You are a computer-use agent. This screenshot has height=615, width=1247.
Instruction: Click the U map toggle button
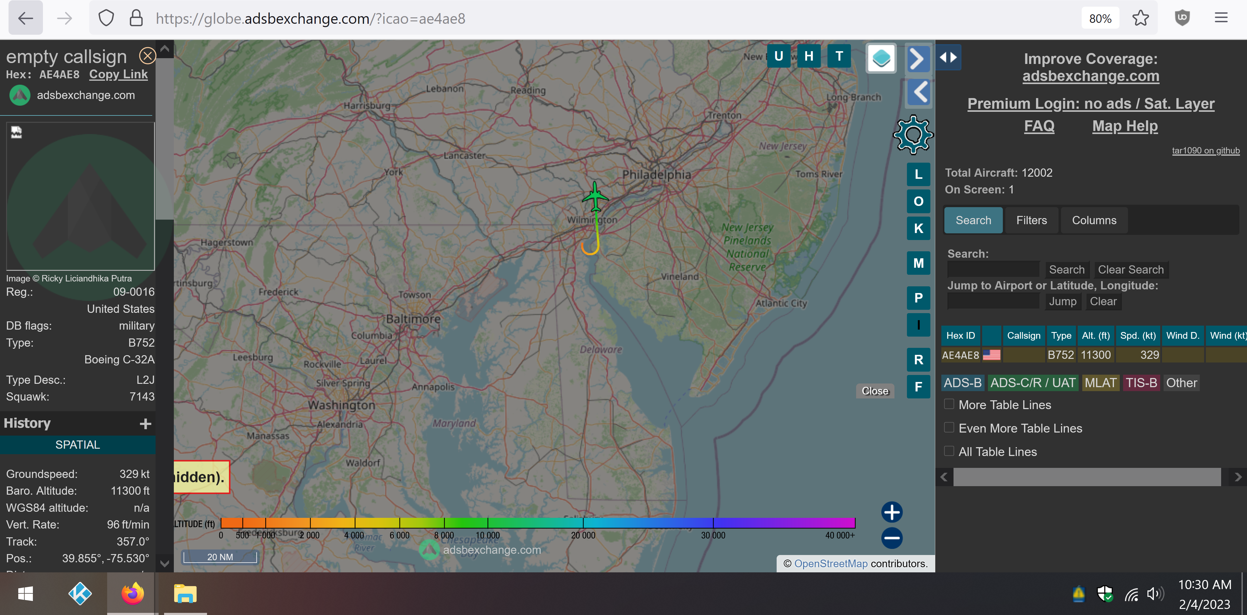click(x=778, y=56)
